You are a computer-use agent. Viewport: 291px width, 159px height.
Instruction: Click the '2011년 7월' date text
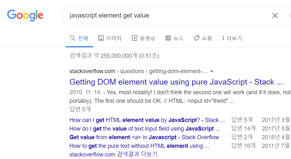(x=276, y=146)
